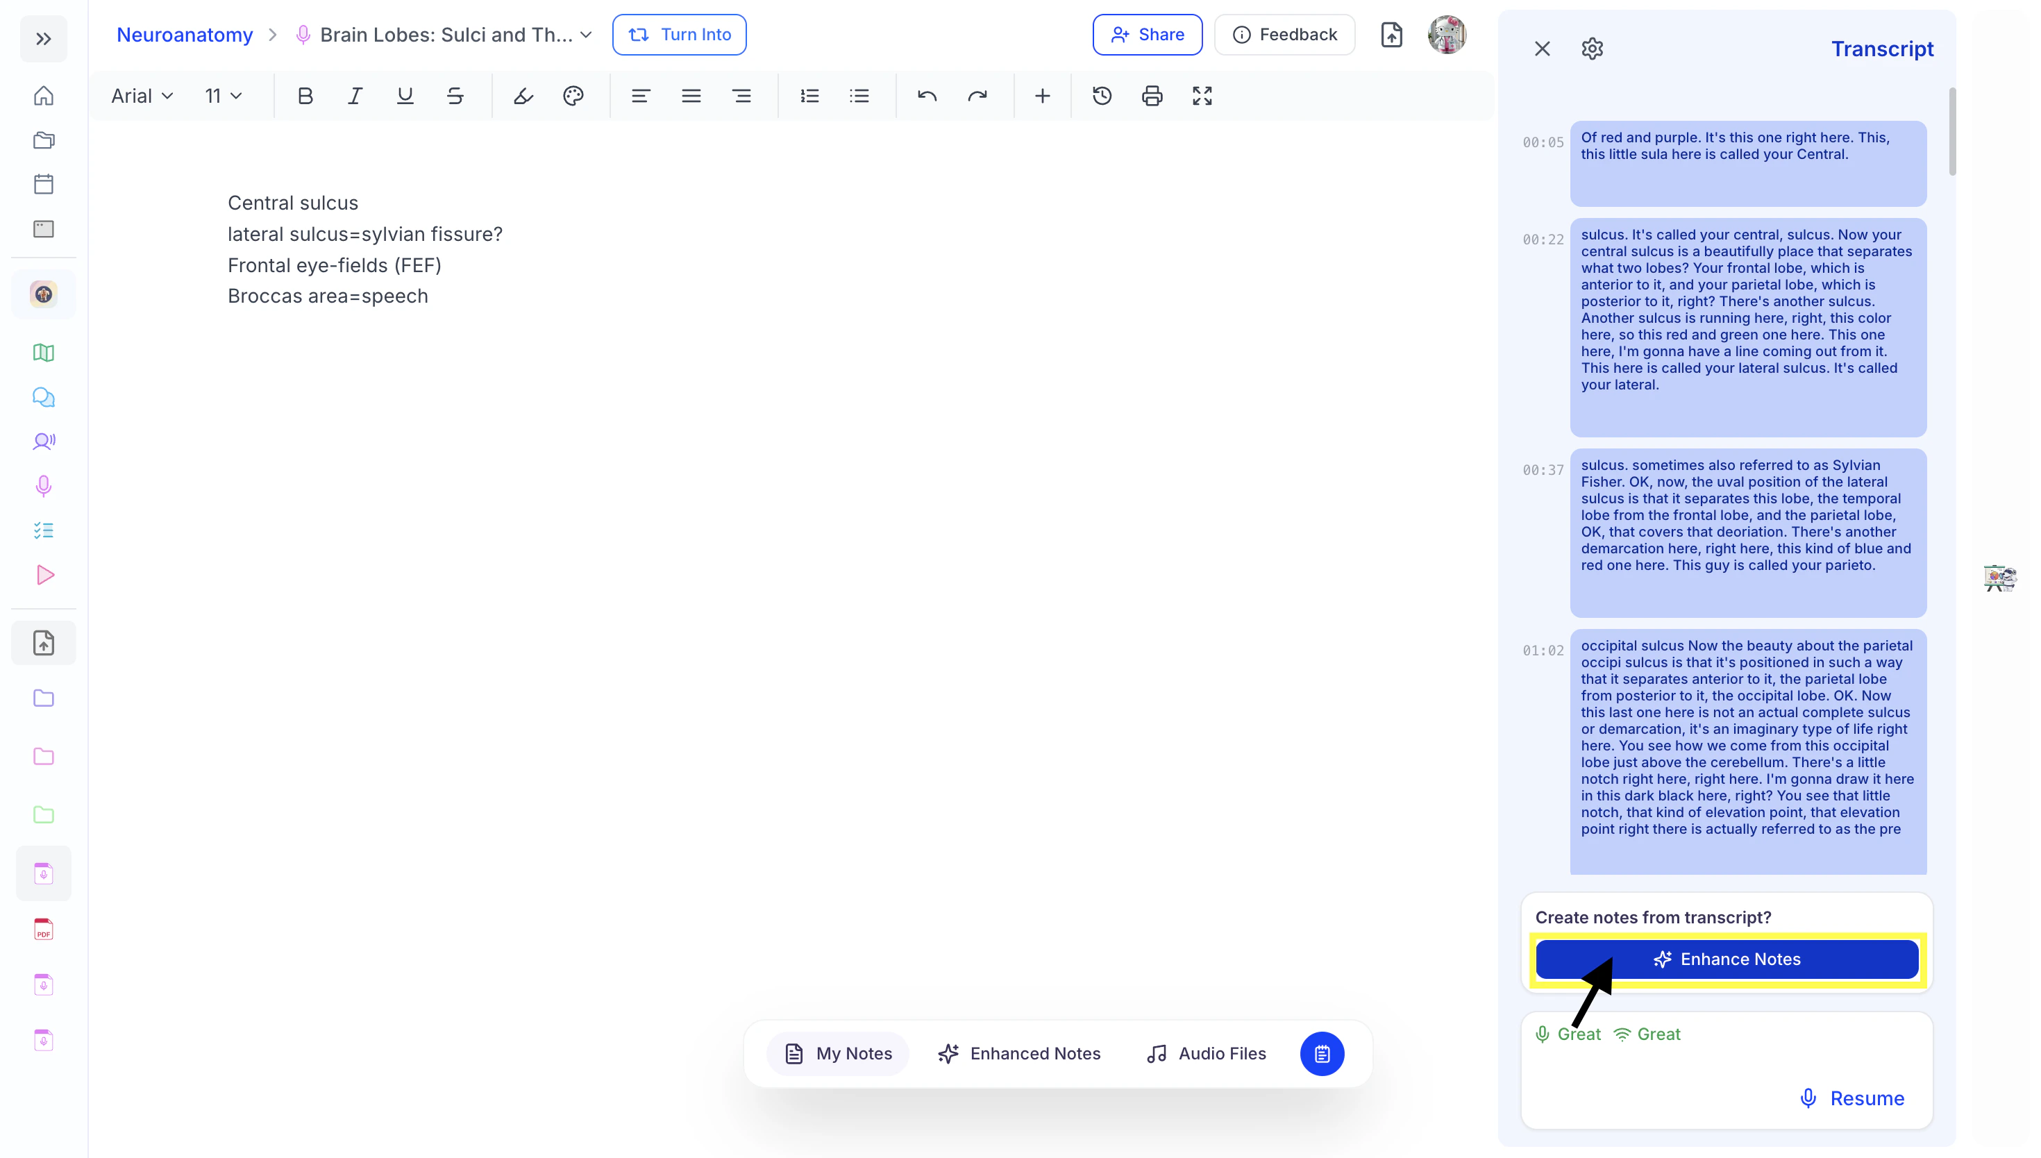Expand the Brain Lobes title dropdown

click(587, 35)
